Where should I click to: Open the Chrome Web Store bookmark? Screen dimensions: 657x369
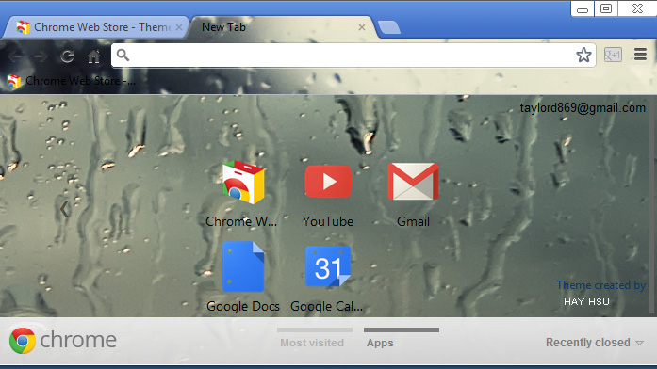pos(72,81)
